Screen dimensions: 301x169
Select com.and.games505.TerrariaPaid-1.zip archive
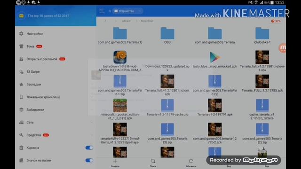pyautogui.click(x=120, y=81)
